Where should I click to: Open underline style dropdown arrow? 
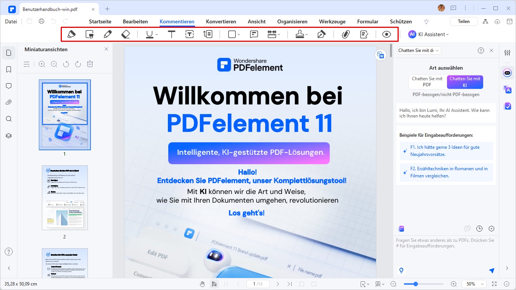pos(157,35)
